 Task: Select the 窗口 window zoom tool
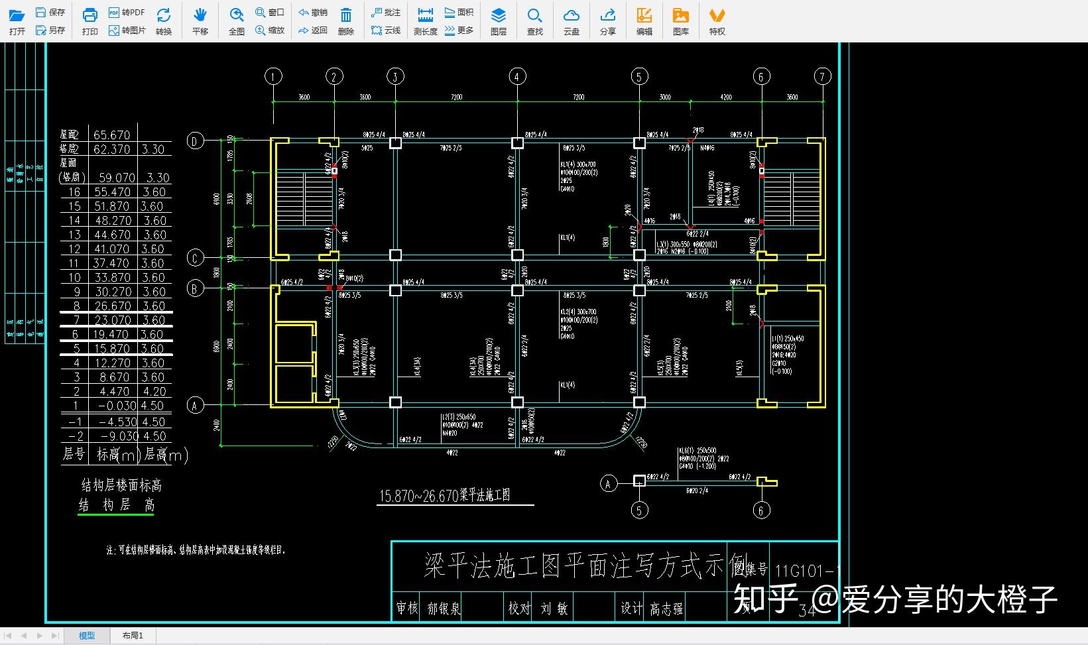click(x=270, y=12)
